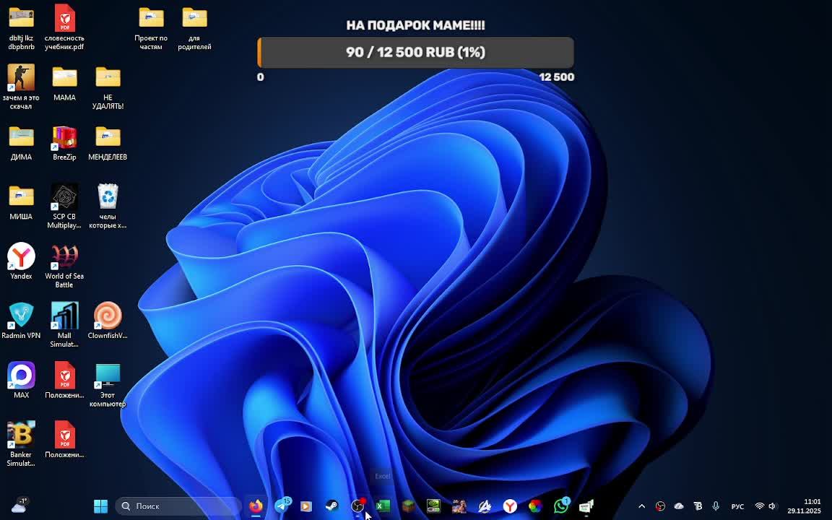Select the МИША folder
Viewport: 832px width, 520px height.
pos(21,202)
